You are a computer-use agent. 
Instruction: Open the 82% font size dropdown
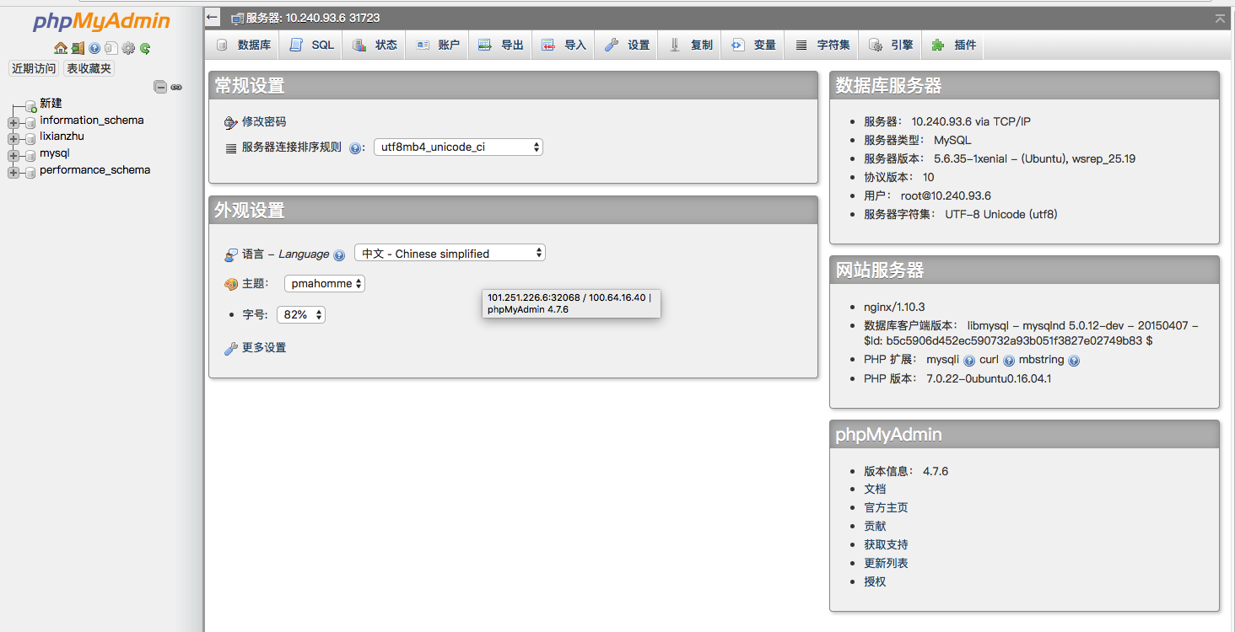(301, 314)
